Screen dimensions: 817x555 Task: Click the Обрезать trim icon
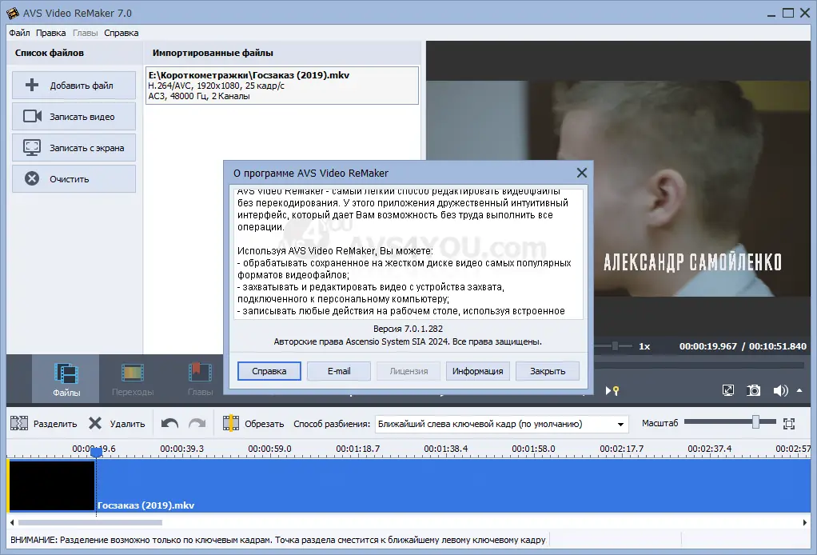coord(231,423)
